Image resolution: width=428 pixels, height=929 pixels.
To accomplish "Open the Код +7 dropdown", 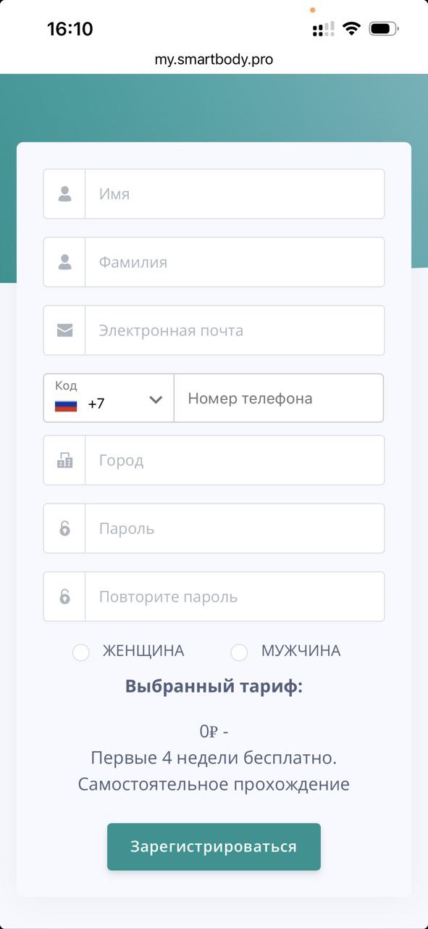I will click(x=109, y=398).
